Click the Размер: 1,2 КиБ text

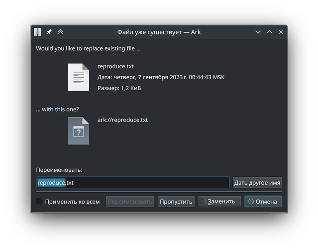(119, 88)
